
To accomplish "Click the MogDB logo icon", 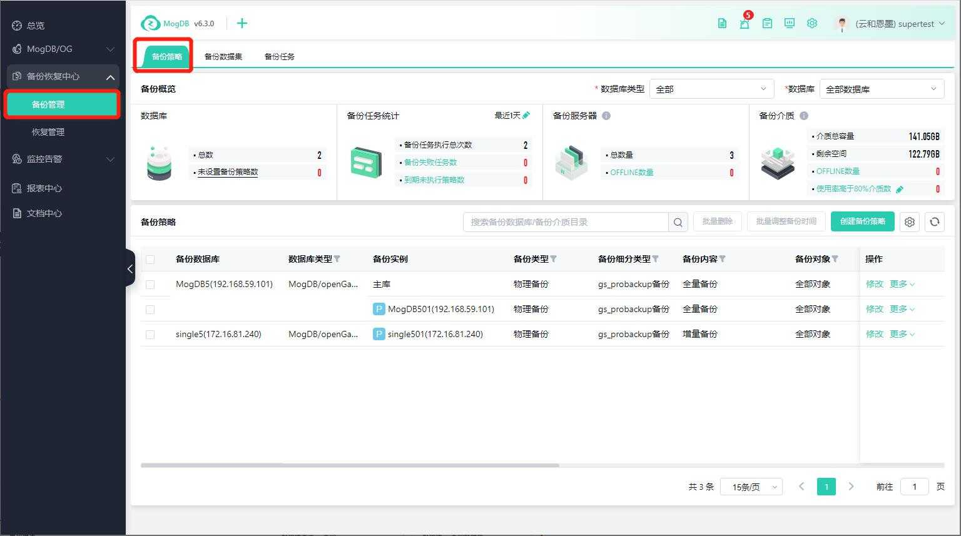I will (x=150, y=24).
